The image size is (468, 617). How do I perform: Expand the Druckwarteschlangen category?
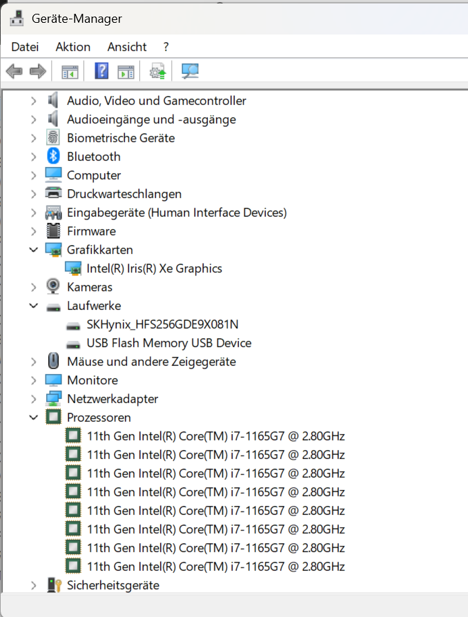(33, 194)
